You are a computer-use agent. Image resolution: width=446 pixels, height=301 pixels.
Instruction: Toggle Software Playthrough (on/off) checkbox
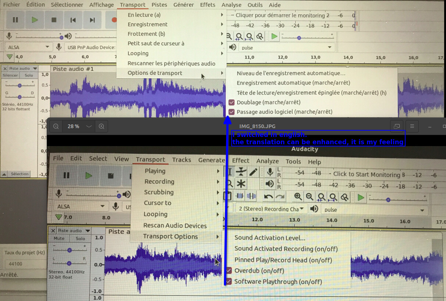pos(229,282)
